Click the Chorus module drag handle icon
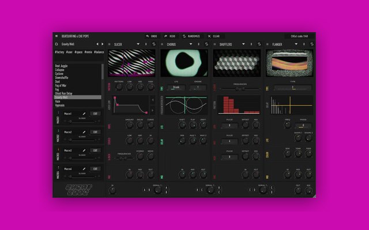Image resolution: width=369 pixels, height=230 pixels. coord(162,44)
